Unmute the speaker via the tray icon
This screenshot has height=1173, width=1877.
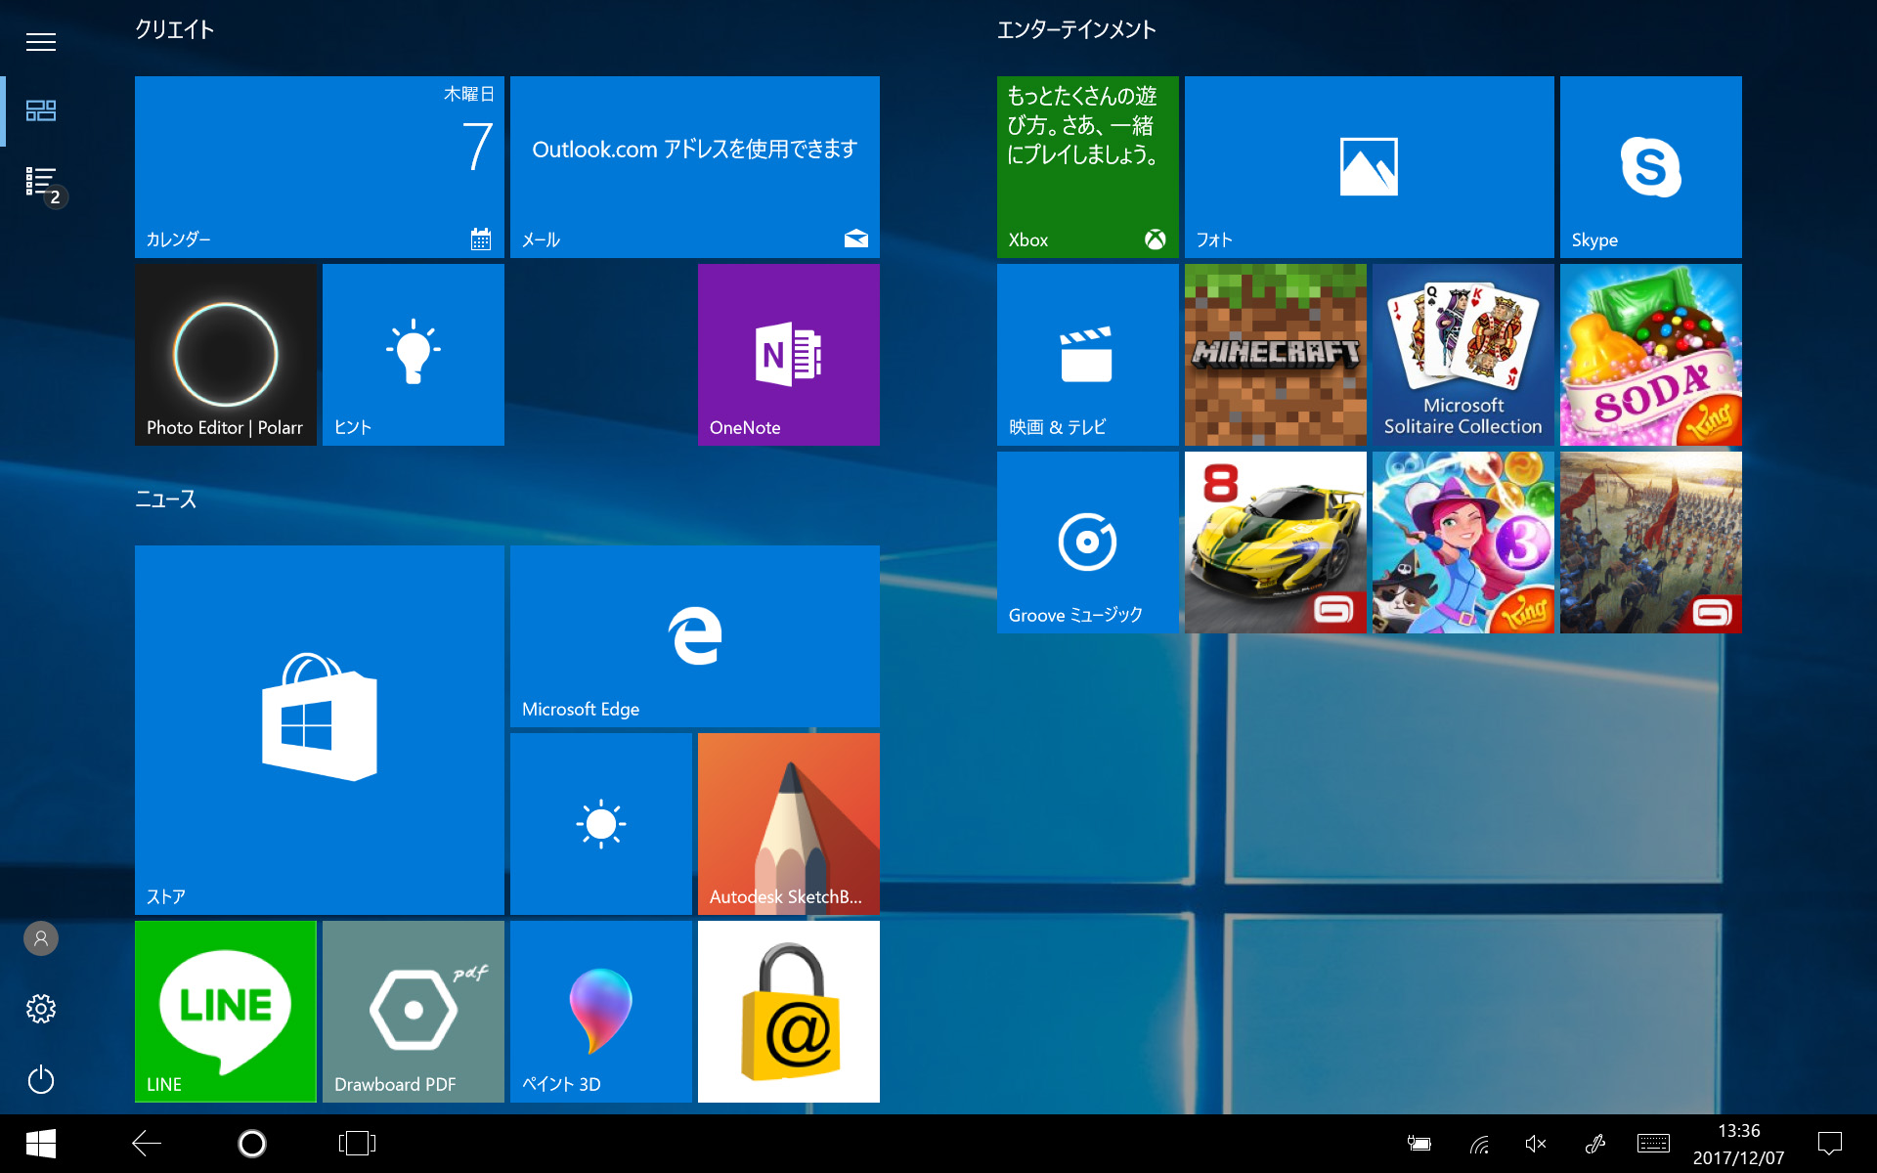(x=1535, y=1143)
